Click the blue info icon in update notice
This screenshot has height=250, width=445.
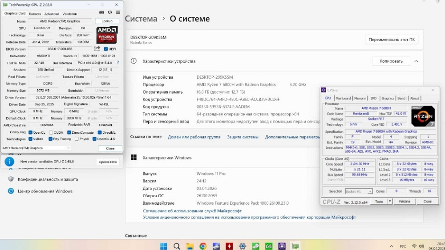pyautogui.click(x=9, y=162)
